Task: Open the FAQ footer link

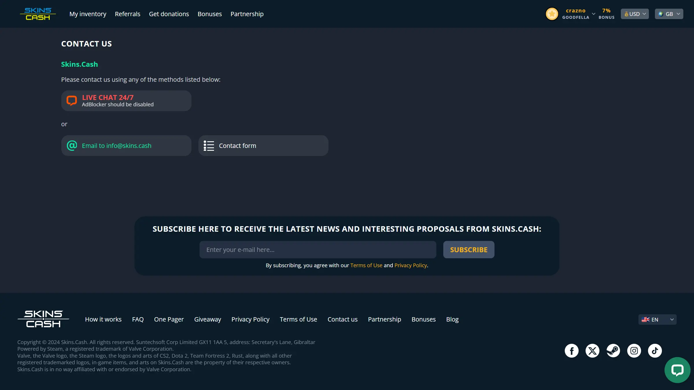Action: (138, 319)
